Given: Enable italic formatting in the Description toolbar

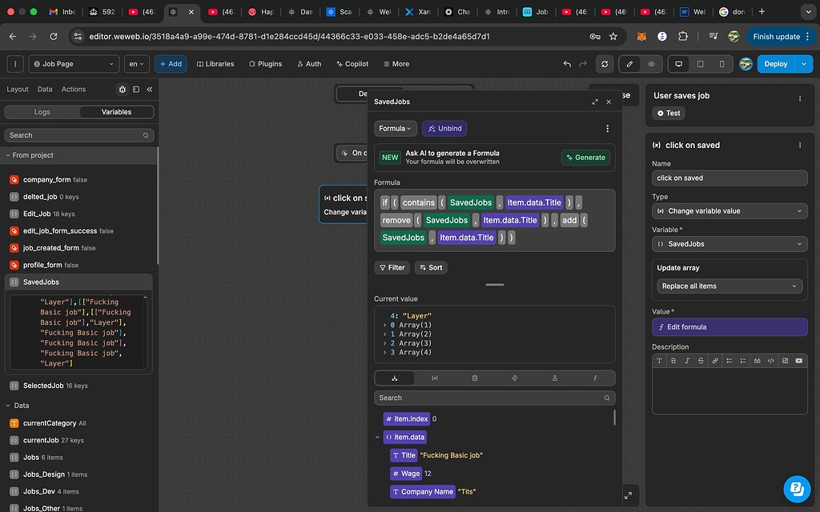Looking at the screenshot, I should pos(687,361).
